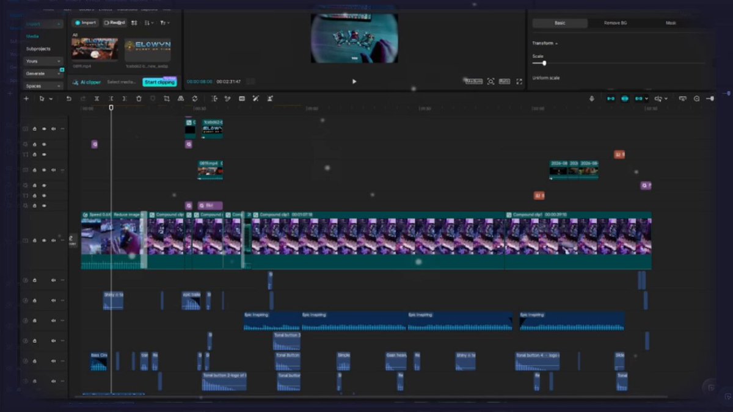Mirror the selected clip

tap(181, 98)
